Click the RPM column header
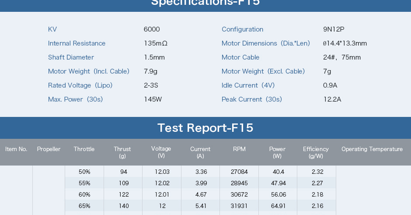The width and height of the screenshot is (411, 215). click(x=239, y=149)
